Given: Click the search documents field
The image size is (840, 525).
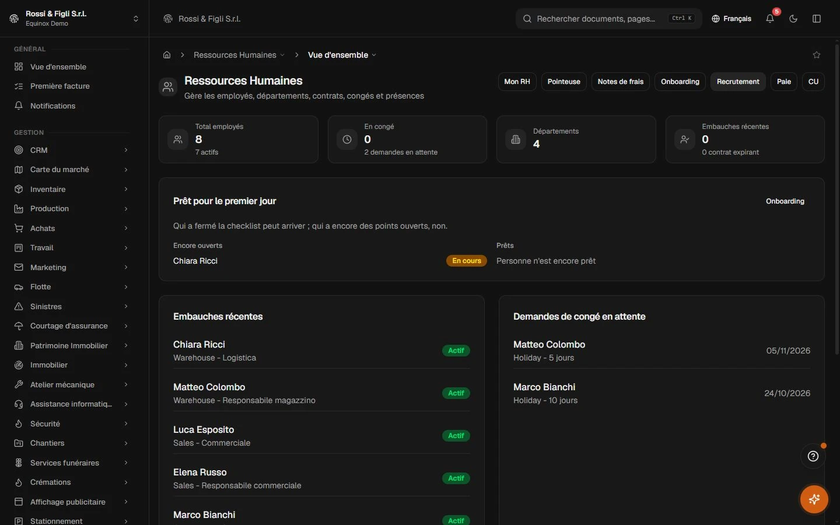Looking at the screenshot, I should 608,19.
